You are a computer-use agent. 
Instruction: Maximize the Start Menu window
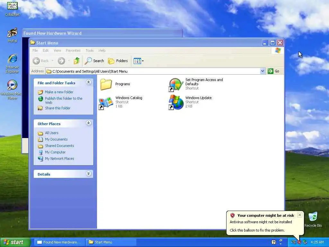tap(272, 43)
